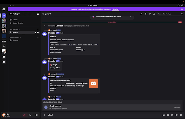This screenshot has height=119, width=185.
Task: Create a new voice channel with plus
Action: pyautogui.click(x=38, y=37)
